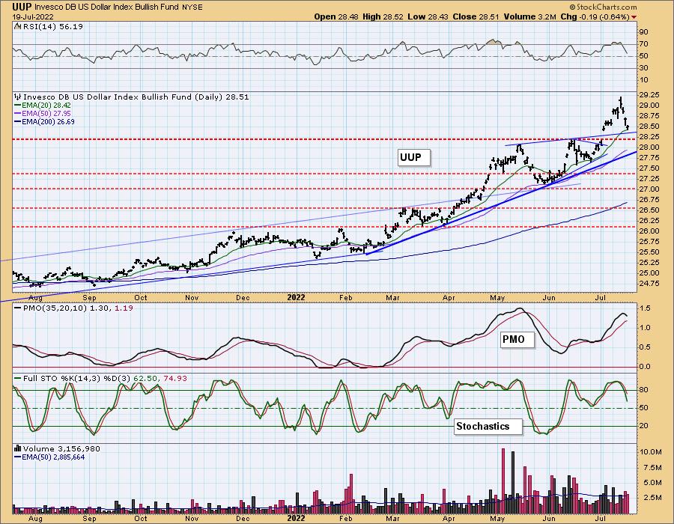This screenshot has width=674, height=524.
Task: Click the fund name 'Invesco DB US Dollar Index Bullish Fund' in the header
Action: 106,7
